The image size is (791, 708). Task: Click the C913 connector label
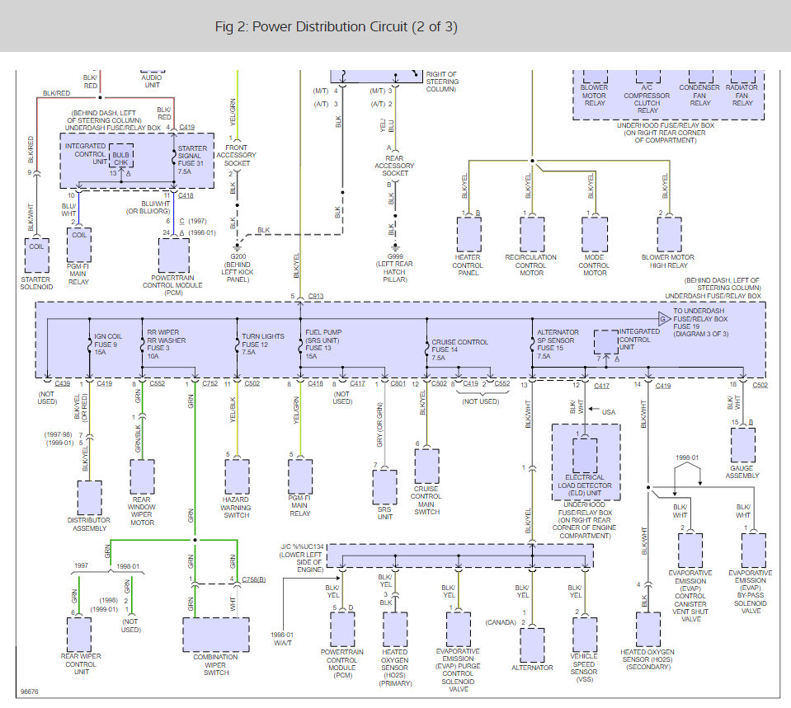click(316, 297)
